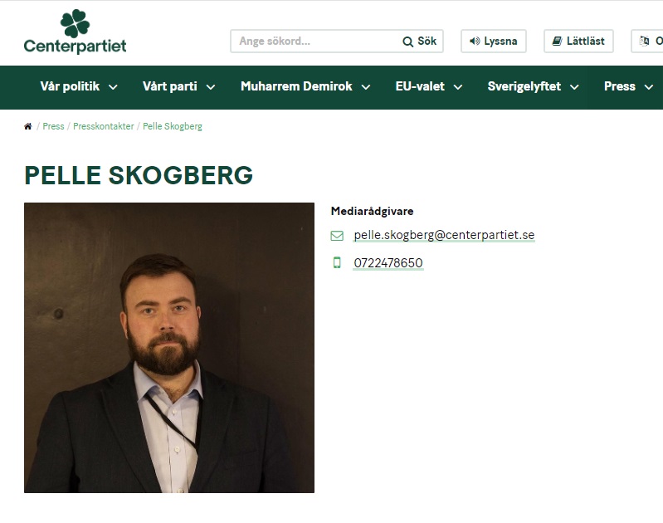Image resolution: width=663 pixels, height=523 pixels.
Task: Click the Press breadcrumb link
Action: [53, 126]
